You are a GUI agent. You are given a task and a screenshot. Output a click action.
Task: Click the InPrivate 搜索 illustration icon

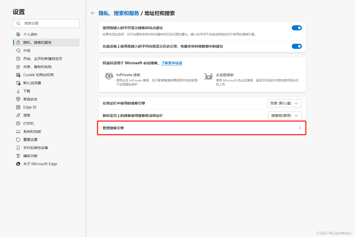coord(109,76)
